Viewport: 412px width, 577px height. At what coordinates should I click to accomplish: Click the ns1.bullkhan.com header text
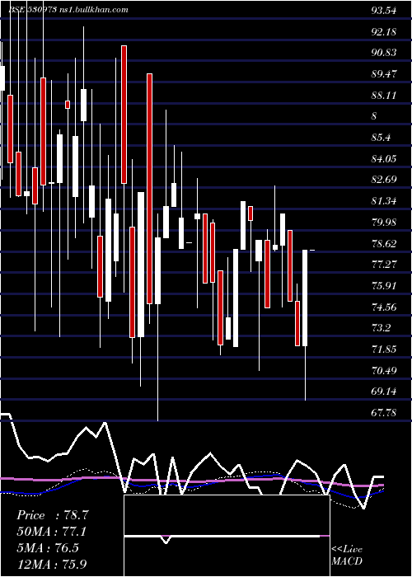(93, 10)
